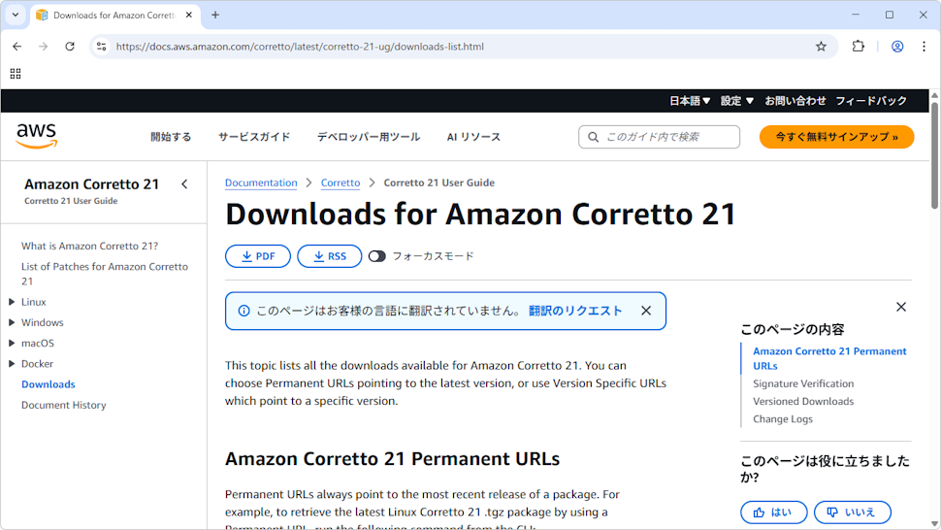The width and height of the screenshot is (941, 530).
Task: Open the 開始する menu
Action: pos(171,137)
